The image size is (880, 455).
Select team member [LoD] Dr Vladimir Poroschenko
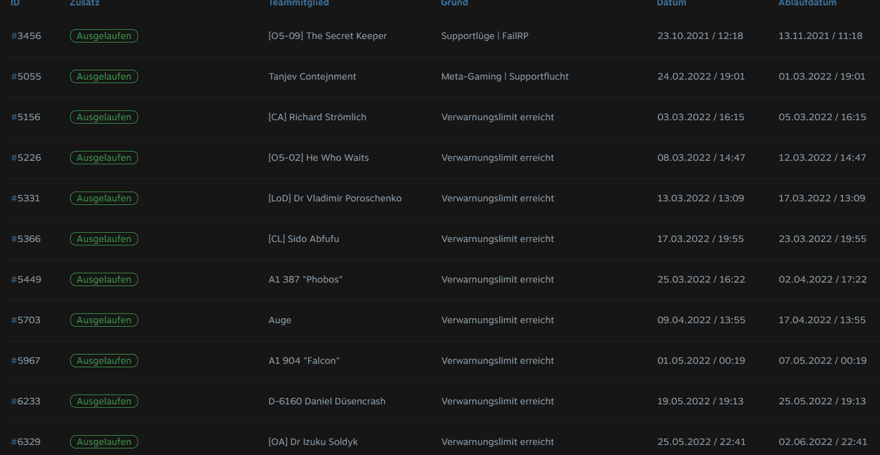(335, 198)
